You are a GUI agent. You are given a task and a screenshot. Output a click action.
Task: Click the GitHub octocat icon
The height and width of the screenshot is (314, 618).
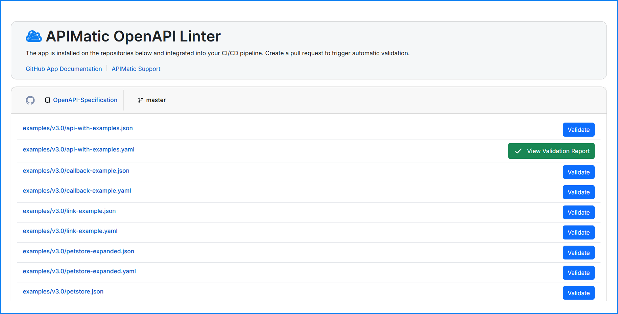pyautogui.click(x=30, y=100)
